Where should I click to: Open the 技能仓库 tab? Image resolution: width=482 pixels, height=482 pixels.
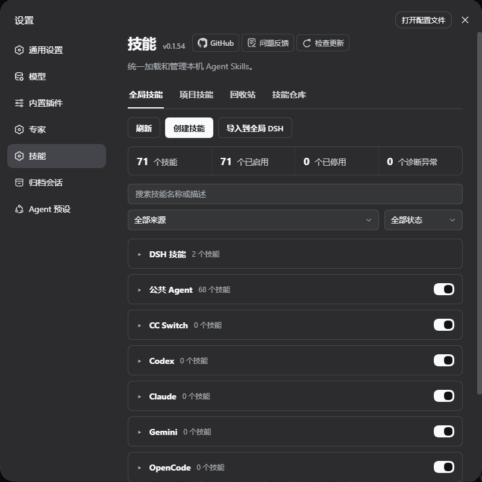coord(289,95)
